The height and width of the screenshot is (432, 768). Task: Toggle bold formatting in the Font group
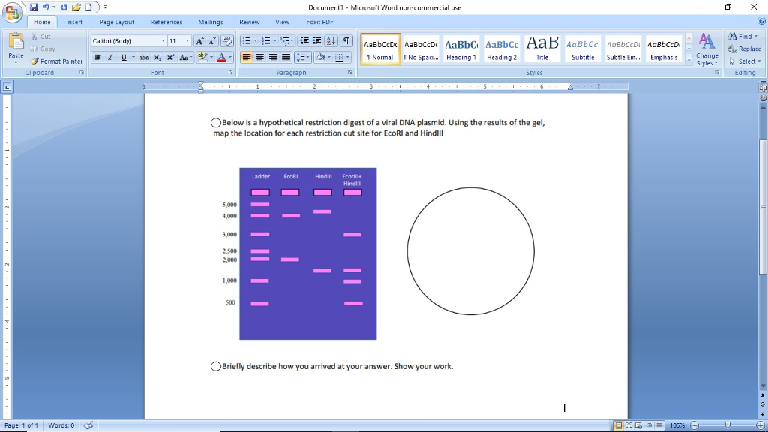[97, 57]
